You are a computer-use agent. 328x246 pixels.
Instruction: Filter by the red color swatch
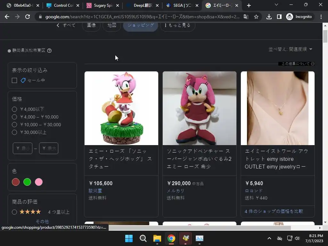click(x=16, y=182)
